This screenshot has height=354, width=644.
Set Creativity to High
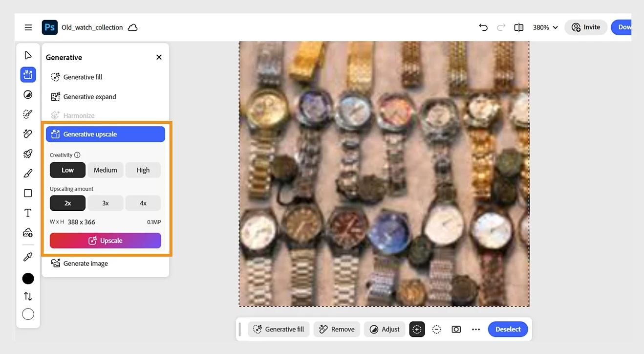coord(143,170)
